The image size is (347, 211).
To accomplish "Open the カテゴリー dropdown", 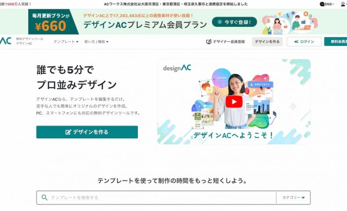I will click(x=293, y=197).
